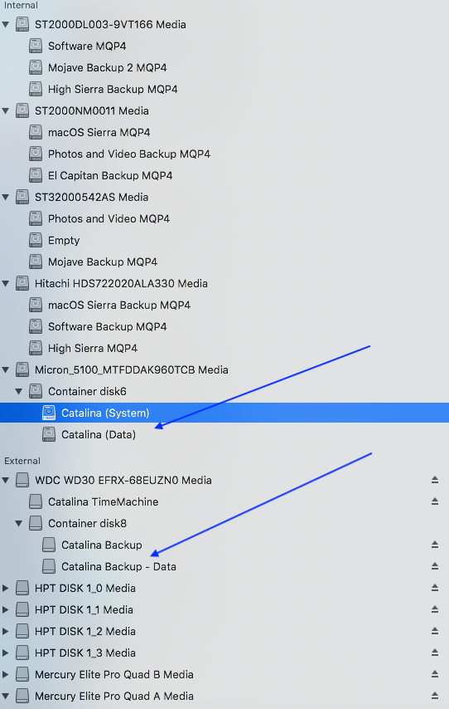The width and height of the screenshot is (449, 709).
Task: Eject Catalina Backup - Data volume
Action: pos(435,566)
